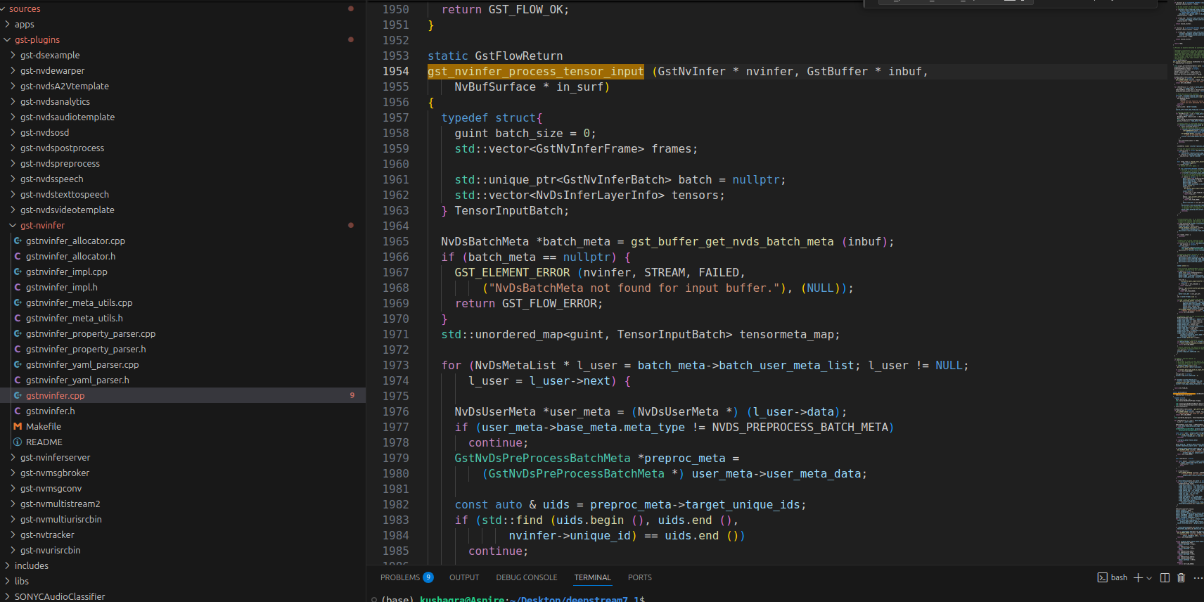Click the Makefile M icon
Viewport: 1204px width, 602px height.
click(18, 426)
